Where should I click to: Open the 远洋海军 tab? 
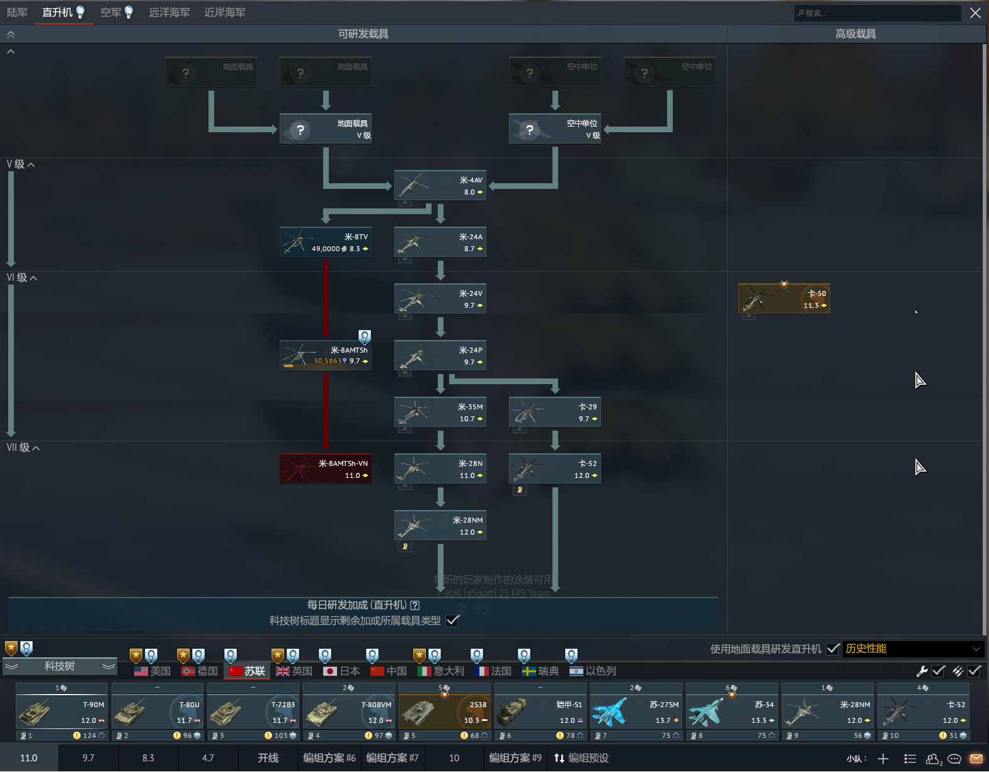[169, 13]
